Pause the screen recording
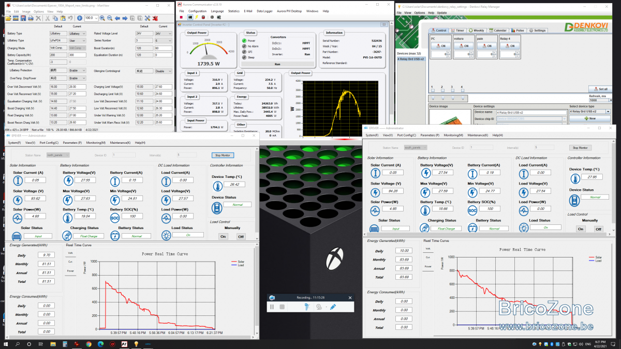Viewport: 621px width, 349px height. [272, 307]
